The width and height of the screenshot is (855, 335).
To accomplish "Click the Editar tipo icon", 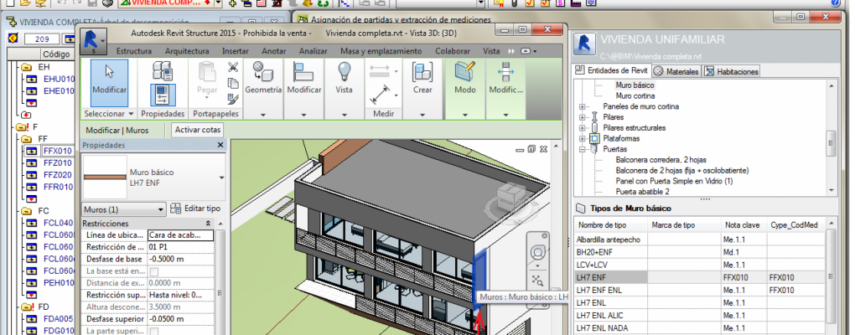I will (175, 209).
